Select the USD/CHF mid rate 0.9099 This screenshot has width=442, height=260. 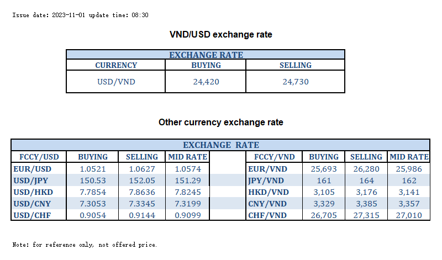(188, 215)
